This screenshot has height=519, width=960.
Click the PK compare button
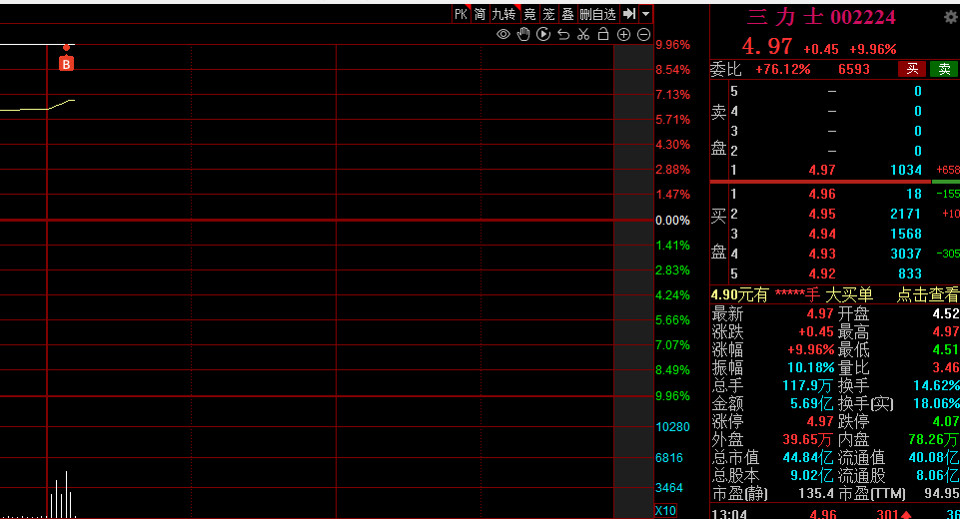461,14
